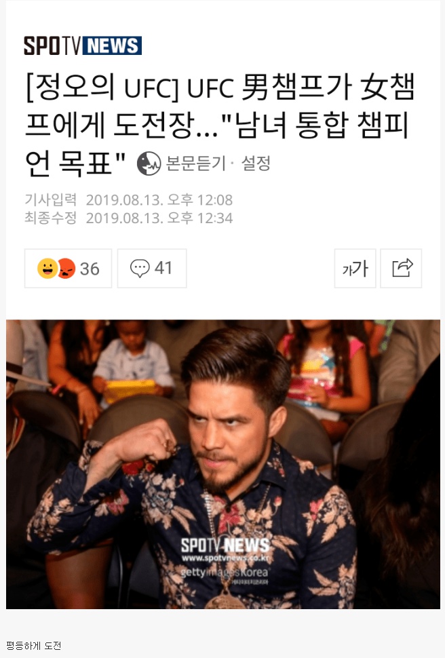Open the 설정 settings link

click(x=256, y=163)
